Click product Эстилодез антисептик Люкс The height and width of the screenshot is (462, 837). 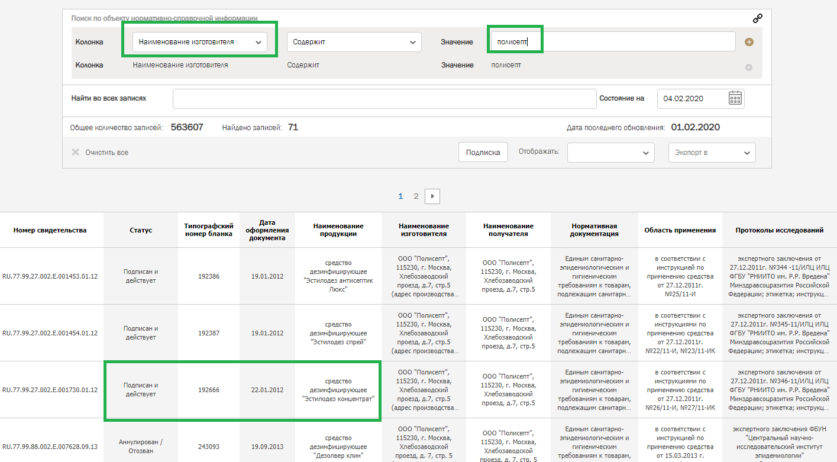[338, 276]
